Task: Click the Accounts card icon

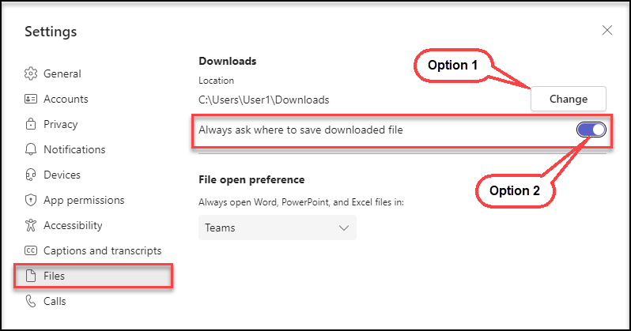Action: click(x=31, y=99)
